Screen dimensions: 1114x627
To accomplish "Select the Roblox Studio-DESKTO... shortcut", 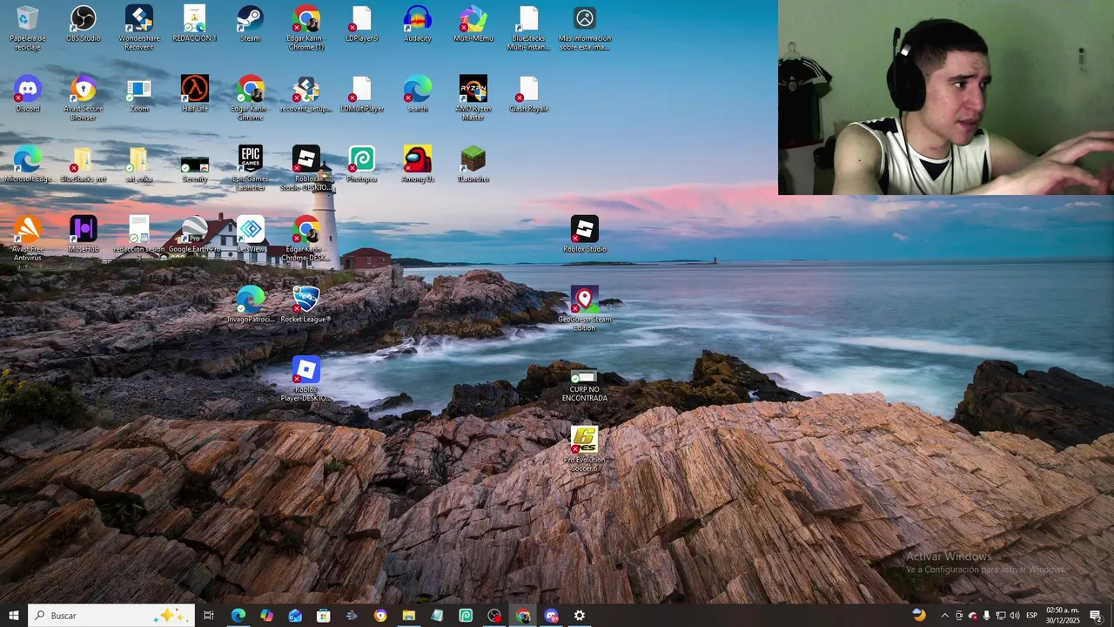I will click(306, 168).
